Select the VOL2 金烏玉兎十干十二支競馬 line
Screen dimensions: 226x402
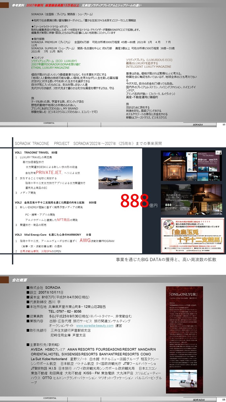56,203
